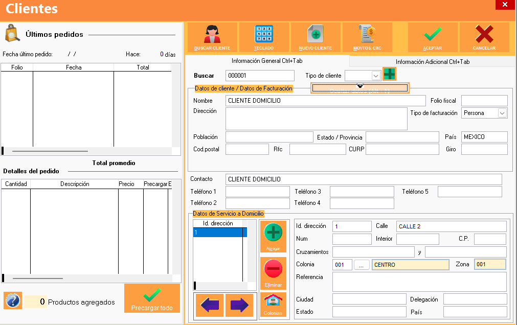
Task: Click Agregar to add an address
Action: point(273,237)
